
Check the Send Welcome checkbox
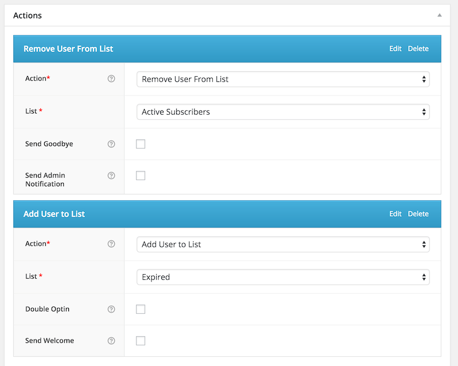click(x=141, y=341)
